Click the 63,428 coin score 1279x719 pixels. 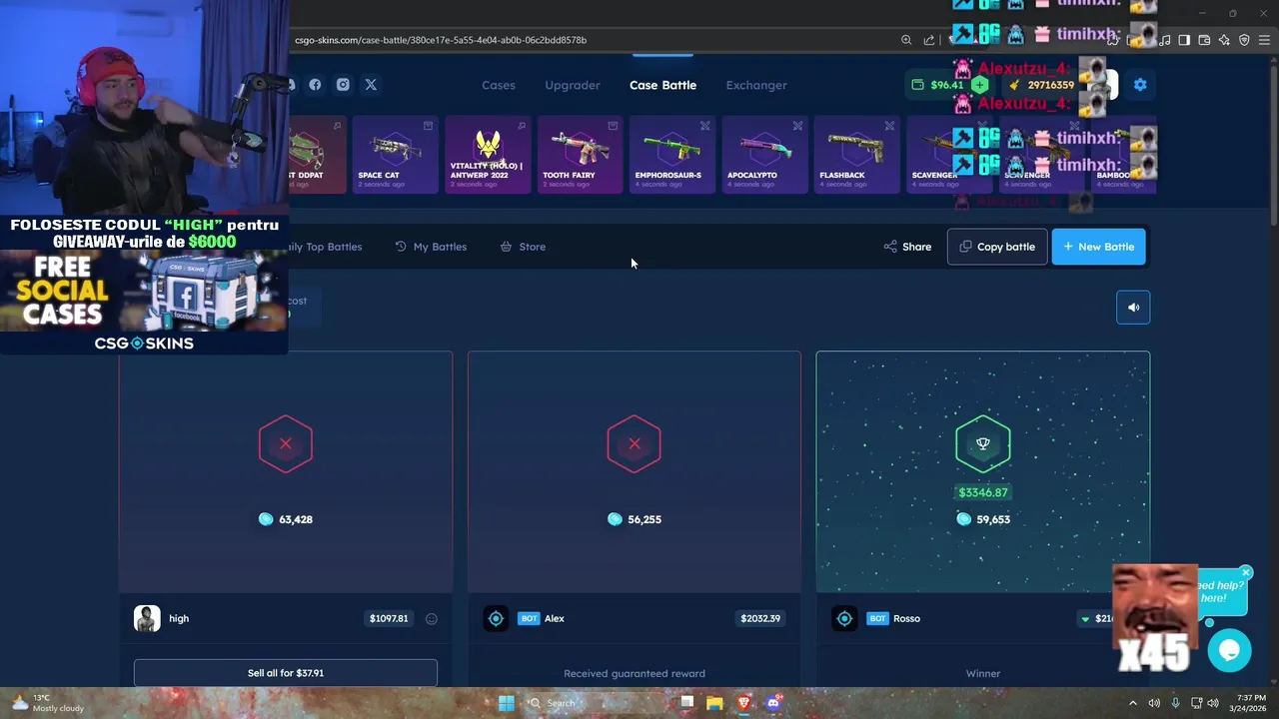coord(286,519)
